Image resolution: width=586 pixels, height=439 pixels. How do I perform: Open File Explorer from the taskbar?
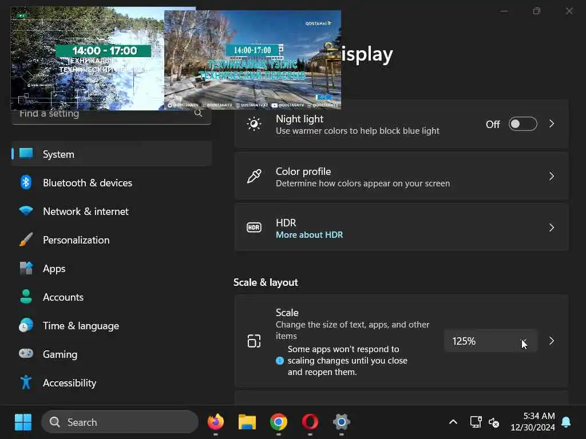pyautogui.click(x=247, y=422)
